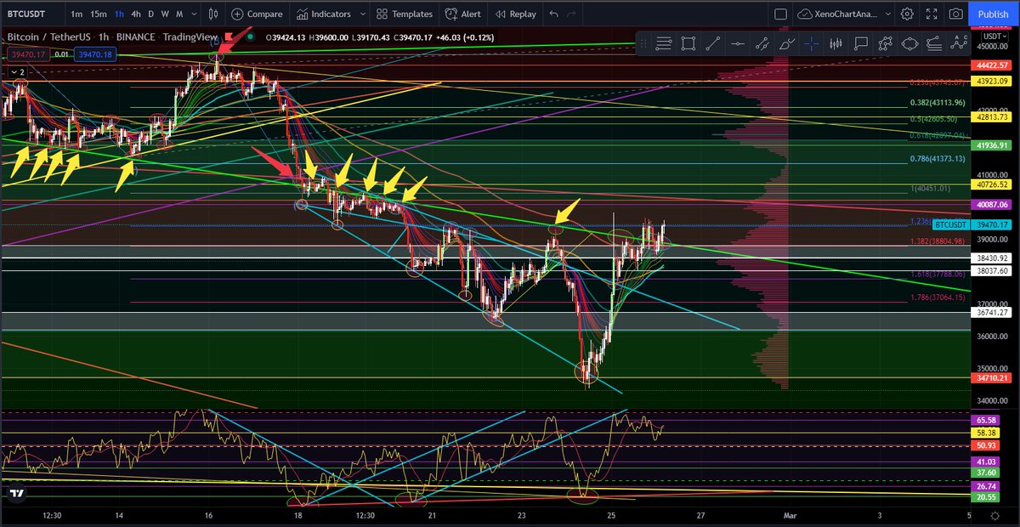Select the ellipse shape tool
1020x527 pixels.
(x=910, y=44)
